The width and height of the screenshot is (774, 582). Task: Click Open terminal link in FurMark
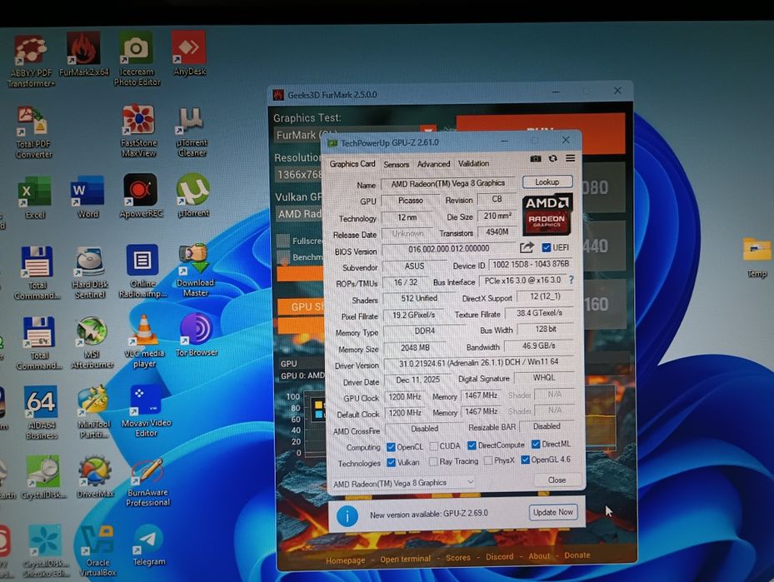pyautogui.click(x=405, y=559)
